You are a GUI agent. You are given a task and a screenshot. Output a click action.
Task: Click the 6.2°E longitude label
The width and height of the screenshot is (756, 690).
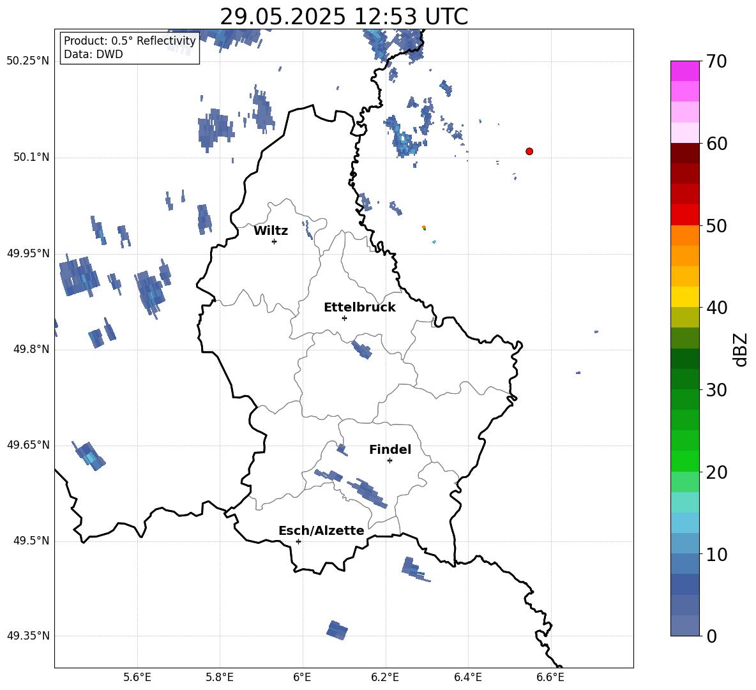tap(385, 677)
